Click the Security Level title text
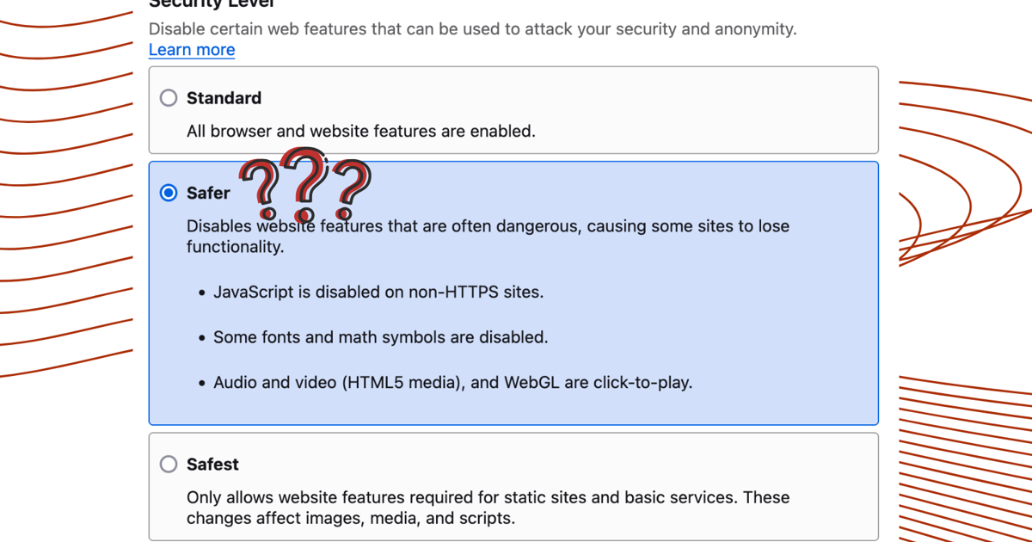The image size is (1032, 542). 212,4
